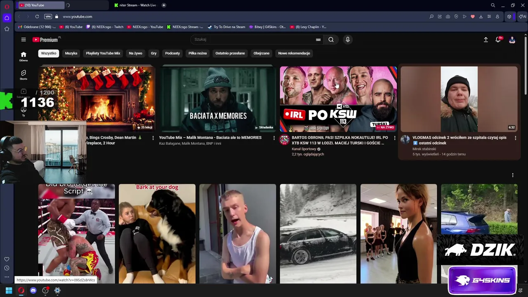Open Opera easy setup sliders icon
Image resolution: width=528 pixels, height=297 pixels.
coord(489,16)
